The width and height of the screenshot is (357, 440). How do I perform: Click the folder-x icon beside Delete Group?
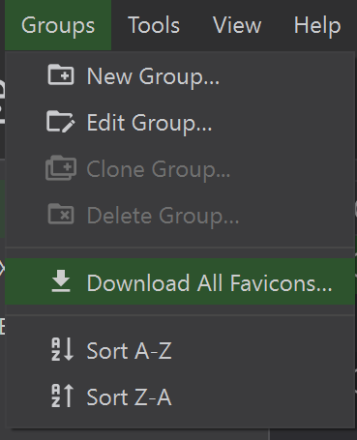click(61, 214)
